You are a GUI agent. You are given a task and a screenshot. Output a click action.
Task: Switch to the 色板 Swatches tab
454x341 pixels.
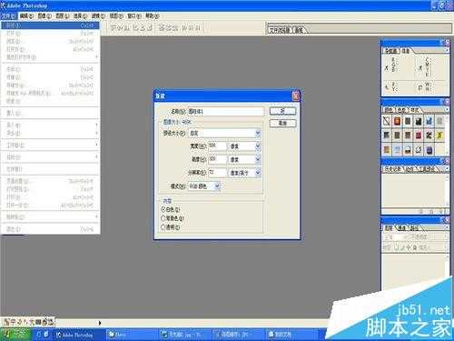coord(402,109)
